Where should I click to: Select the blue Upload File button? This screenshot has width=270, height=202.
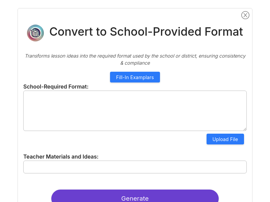coord(225,139)
